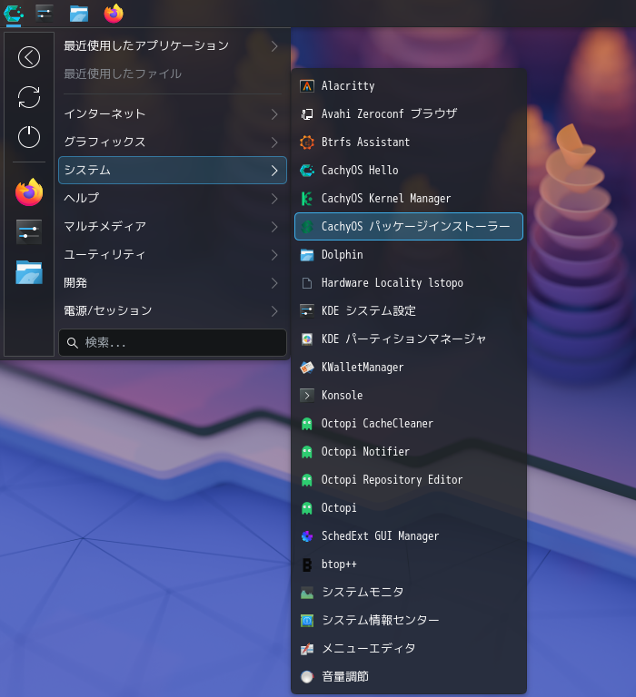Launch CachyOS パッケージインストーラー

click(x=409, y=226)
